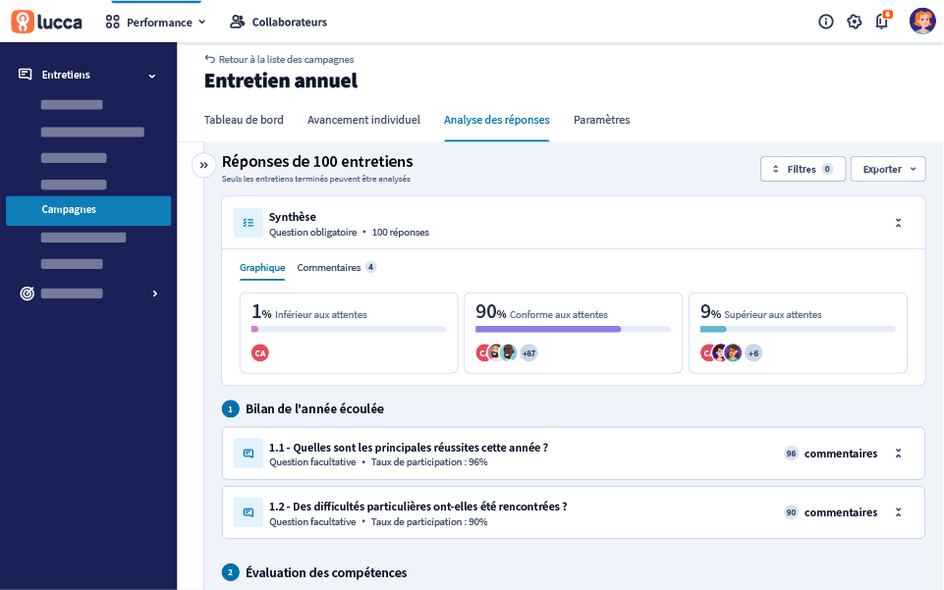The height and width of the screenshot is (590, 944).
Task: Follow Retour à la liste des campagnes link
Action: (x=279, y=59)
